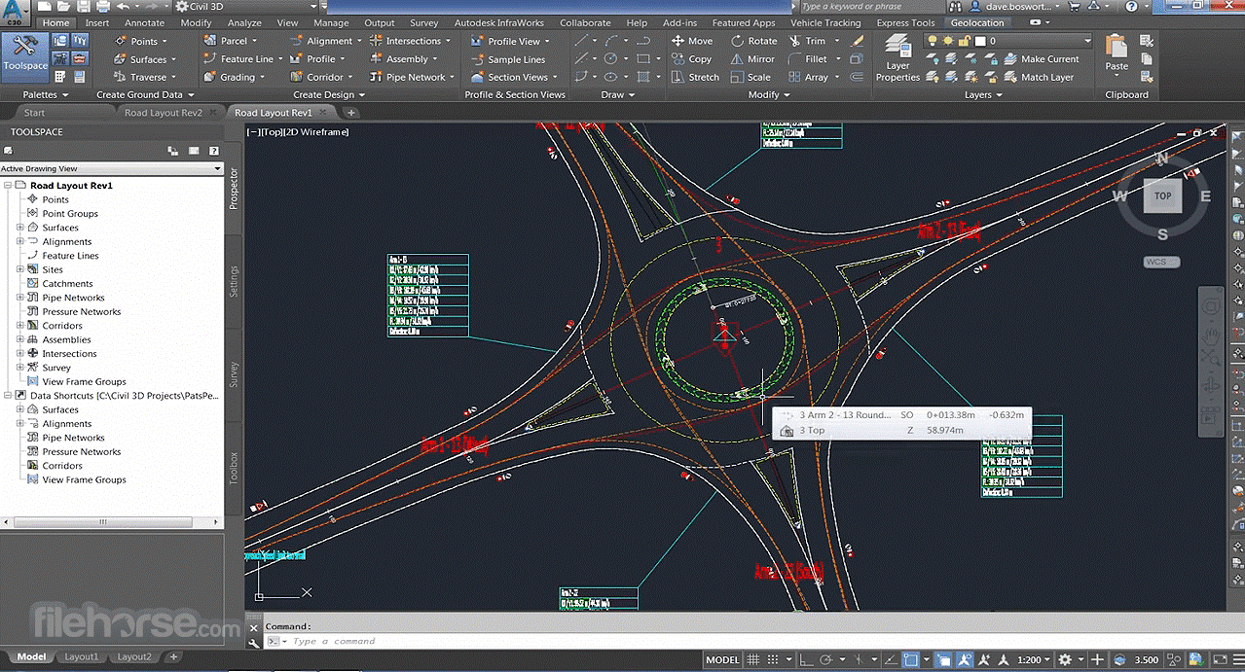This screenshot has width=1245, height=672.
Task: Open the 1:200 annotation scale dropdown
Action: click(x=1032, y=660)
